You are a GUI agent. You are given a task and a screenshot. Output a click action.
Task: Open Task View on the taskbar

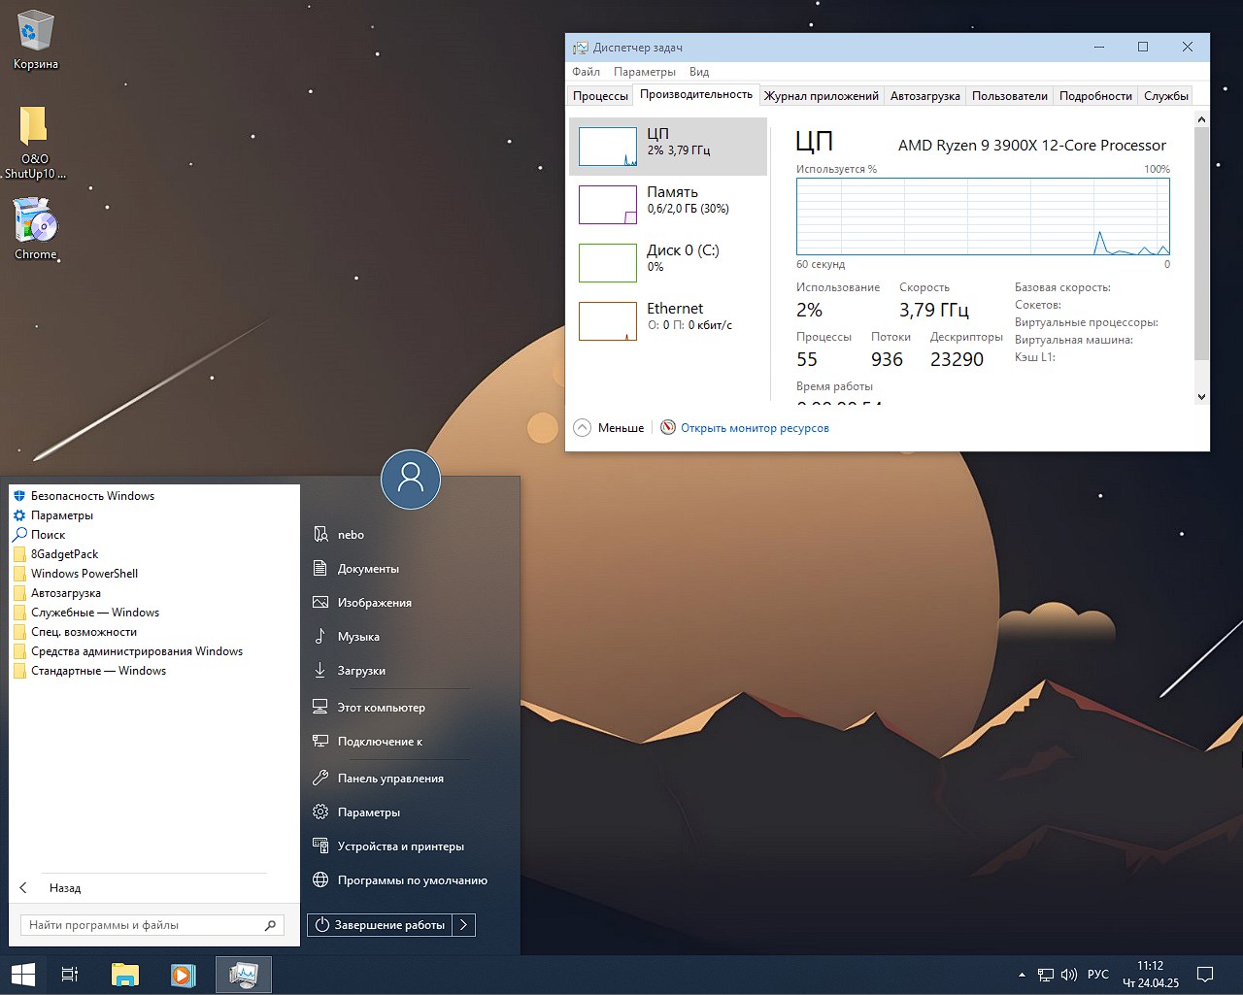click(x=70, y=975)
